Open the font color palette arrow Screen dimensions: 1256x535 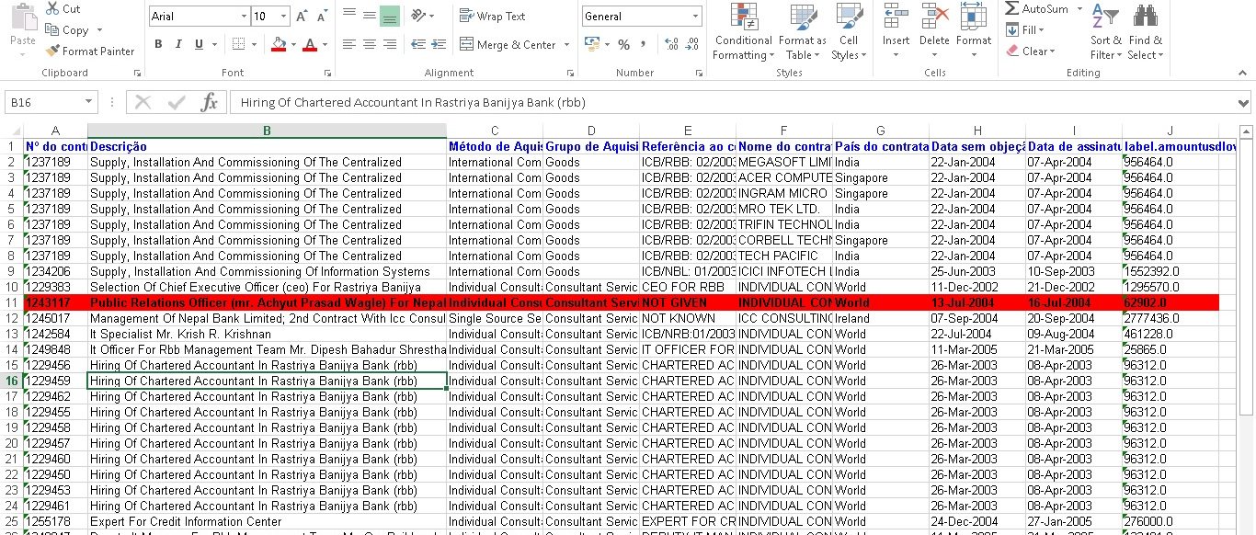[325, 44]
